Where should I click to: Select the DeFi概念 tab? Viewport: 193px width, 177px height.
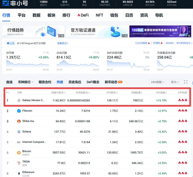click(x=93, y=82)
